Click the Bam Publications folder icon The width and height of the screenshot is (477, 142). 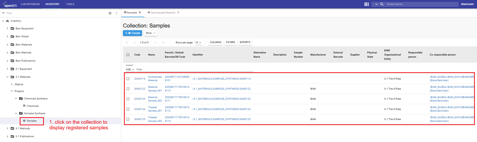click(x=12, y=61)
